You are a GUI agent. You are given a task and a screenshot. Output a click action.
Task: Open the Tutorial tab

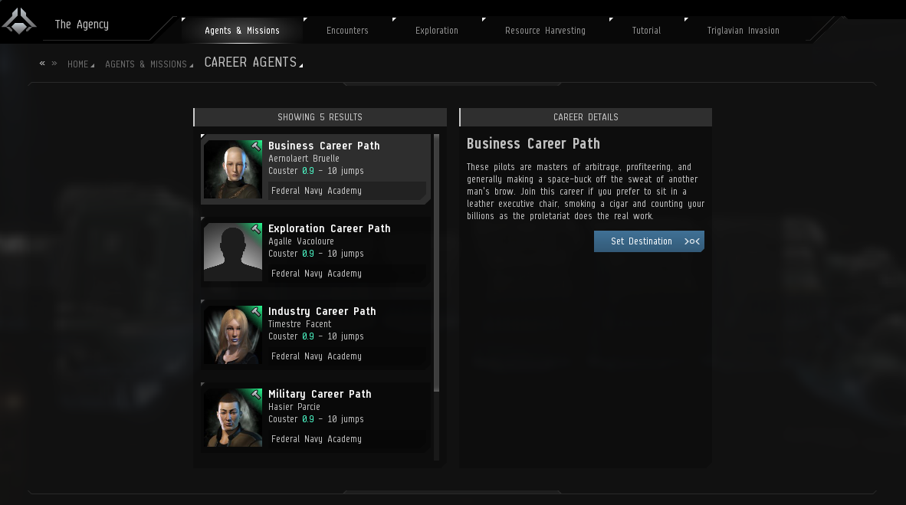coord(647,31)
